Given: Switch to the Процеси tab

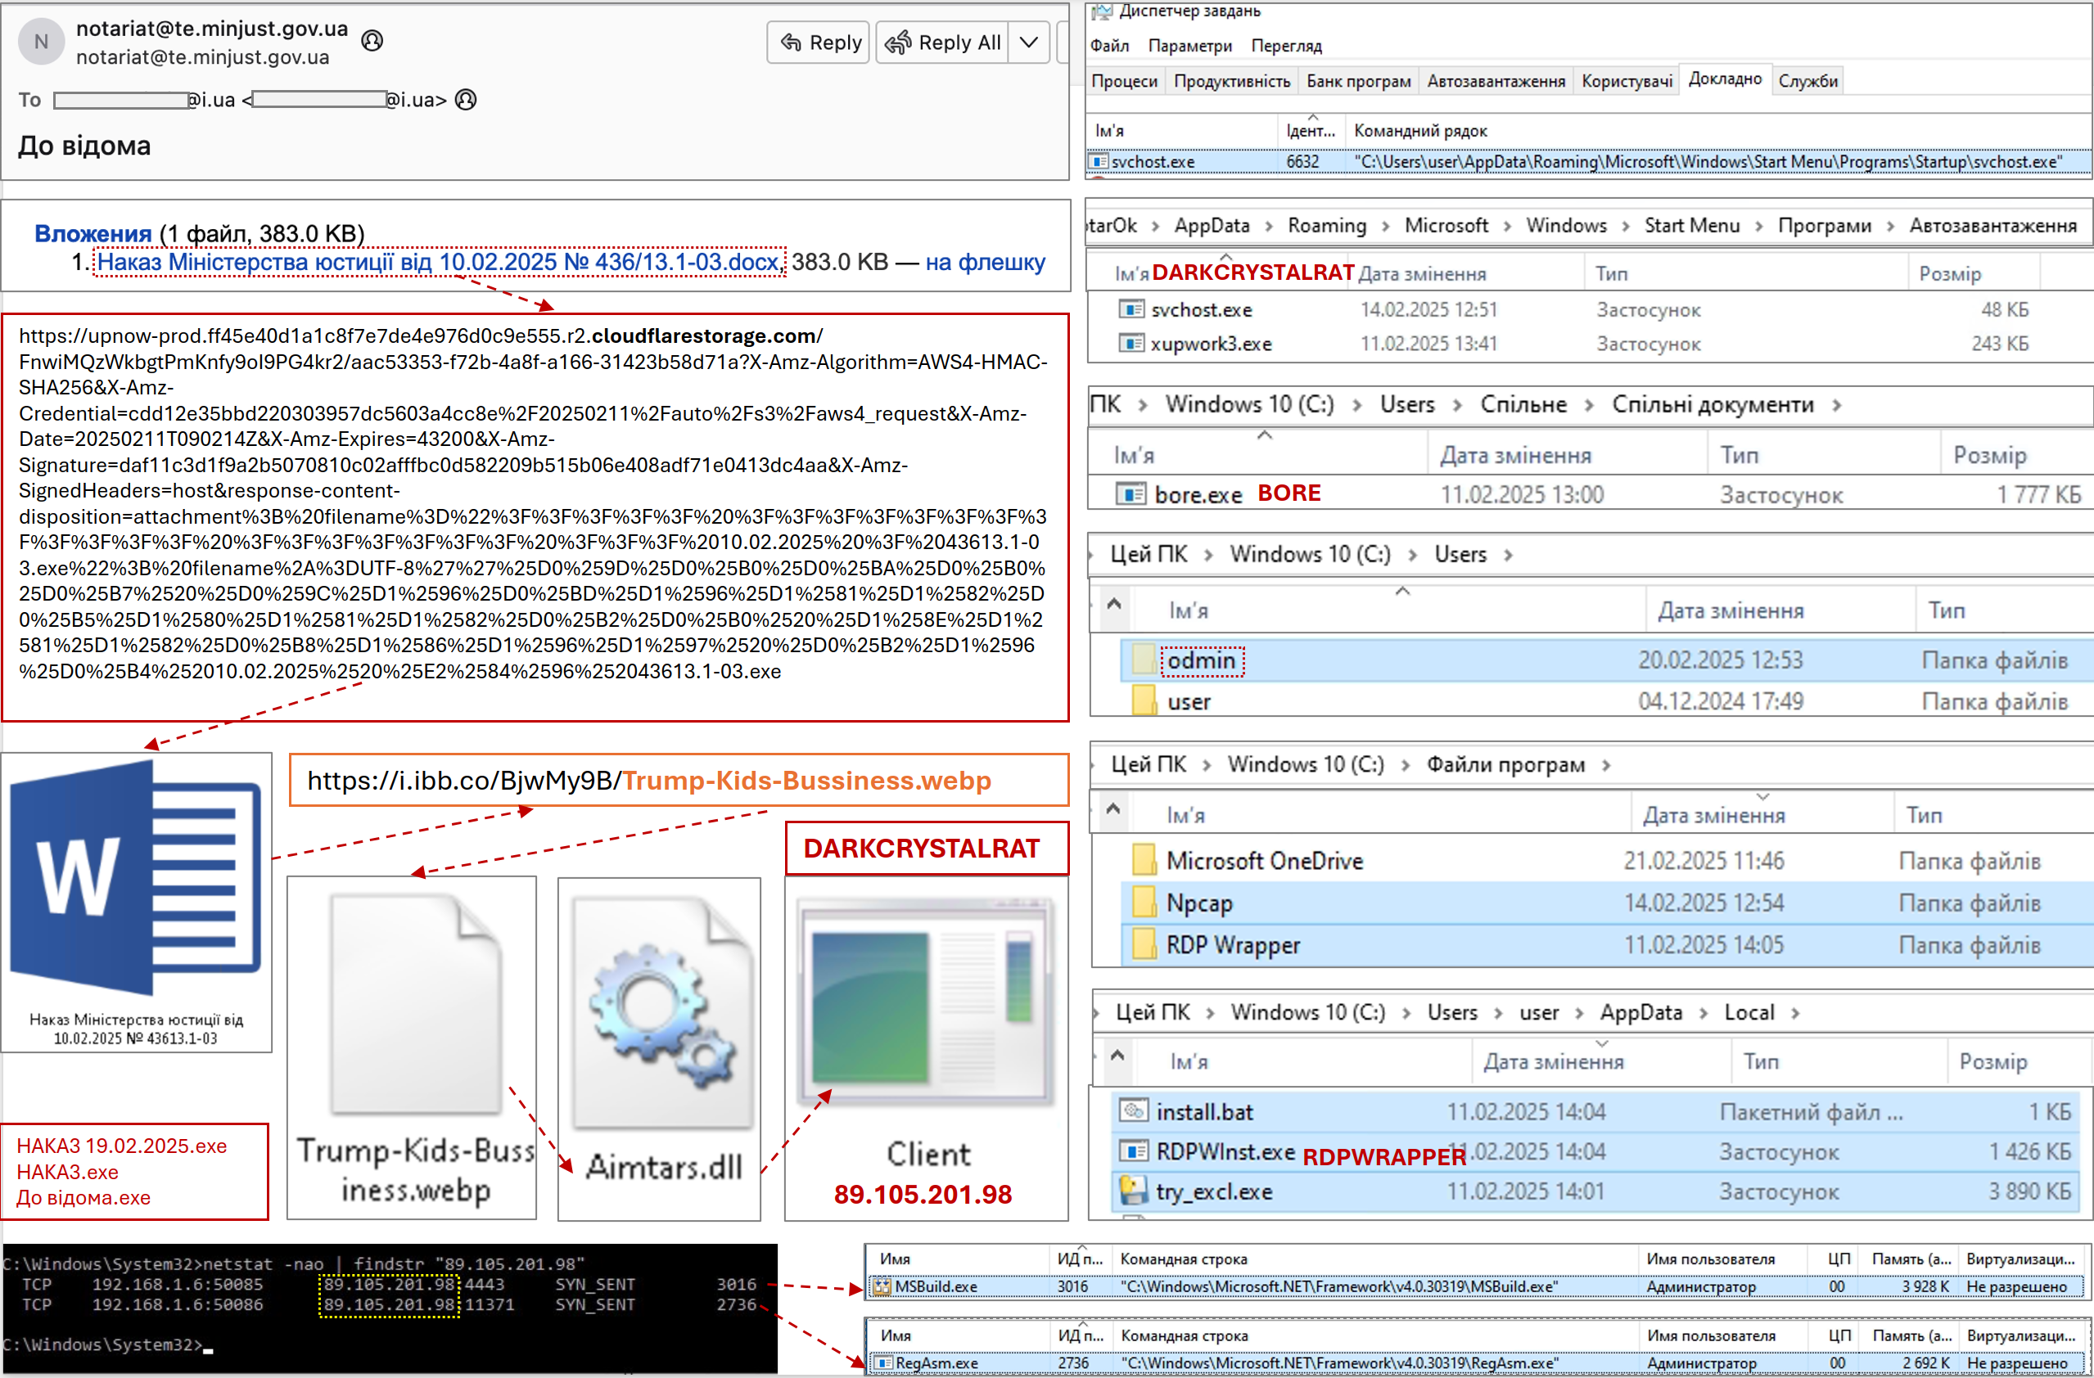Looking at the screenshot, I should (x=1124, y=81).
